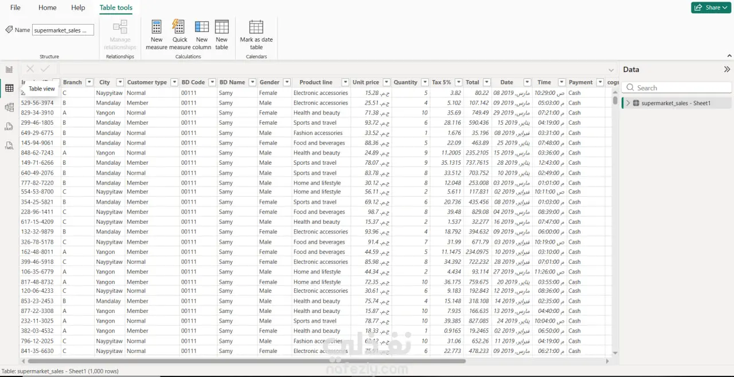Switch to the Help ribbon tab
This screenshot has height=377, width=734.
coord(78,7)
